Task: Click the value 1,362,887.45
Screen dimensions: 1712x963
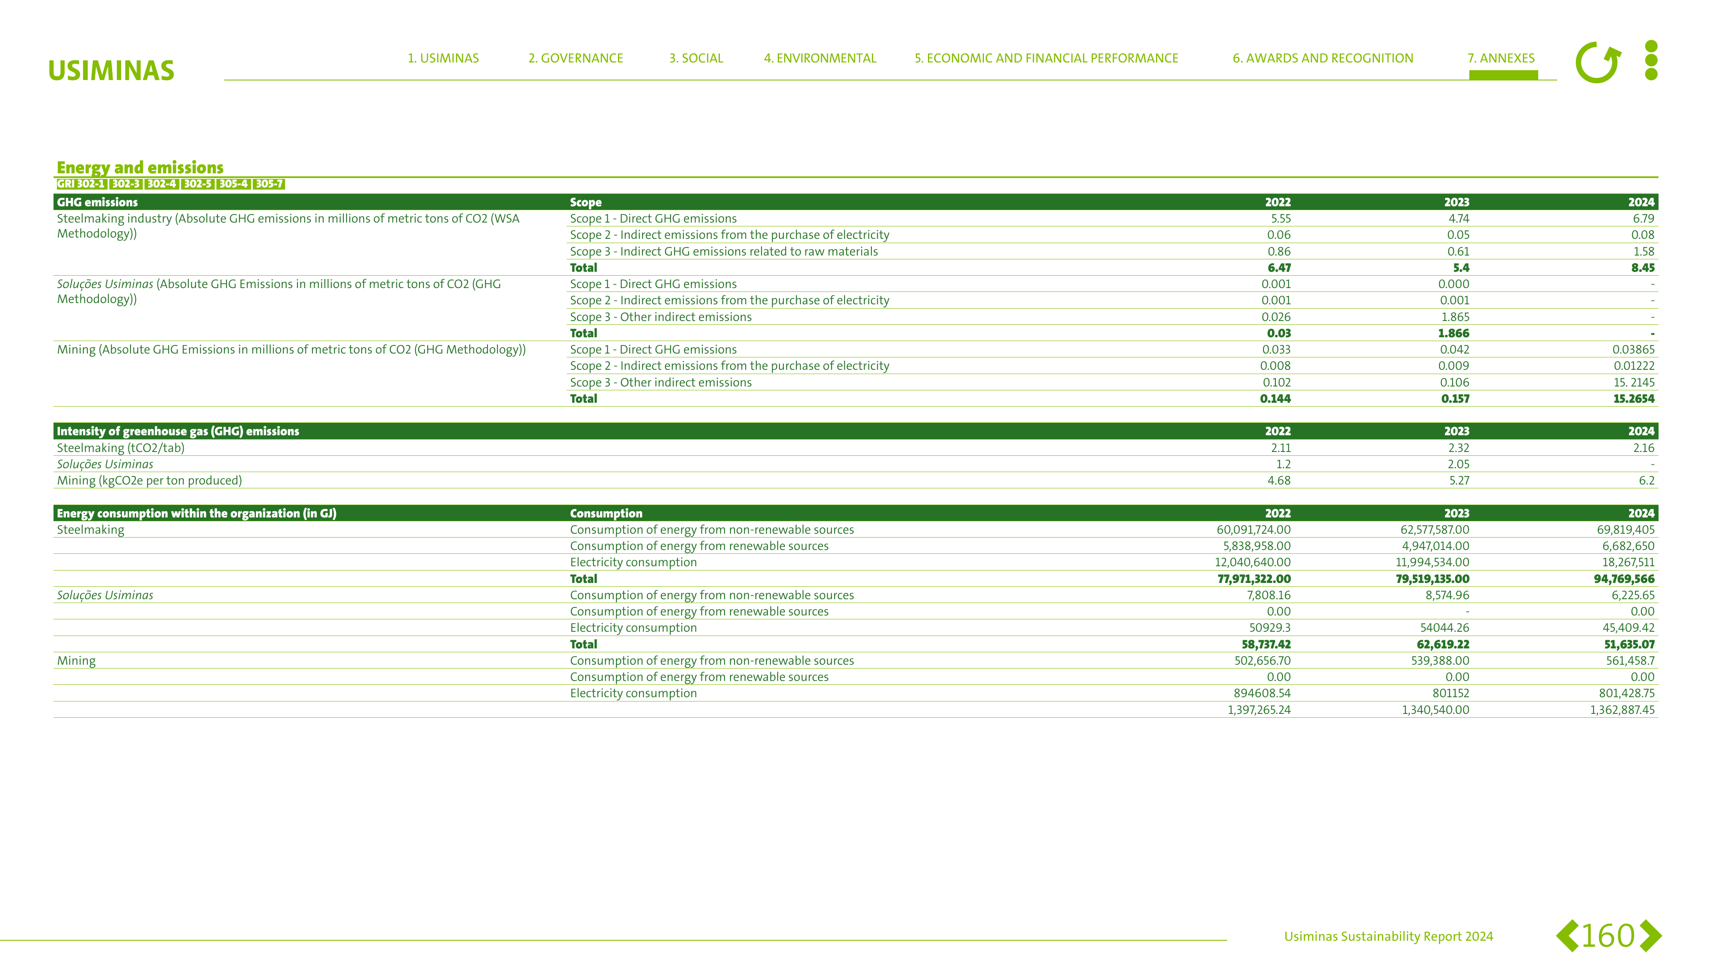Action: [1622, 710]
